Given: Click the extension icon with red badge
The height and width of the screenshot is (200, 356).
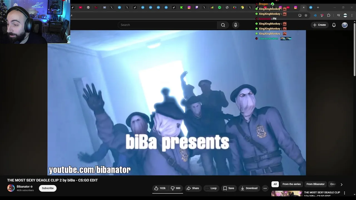Looking at the screenshot, I should coord(322,15).
